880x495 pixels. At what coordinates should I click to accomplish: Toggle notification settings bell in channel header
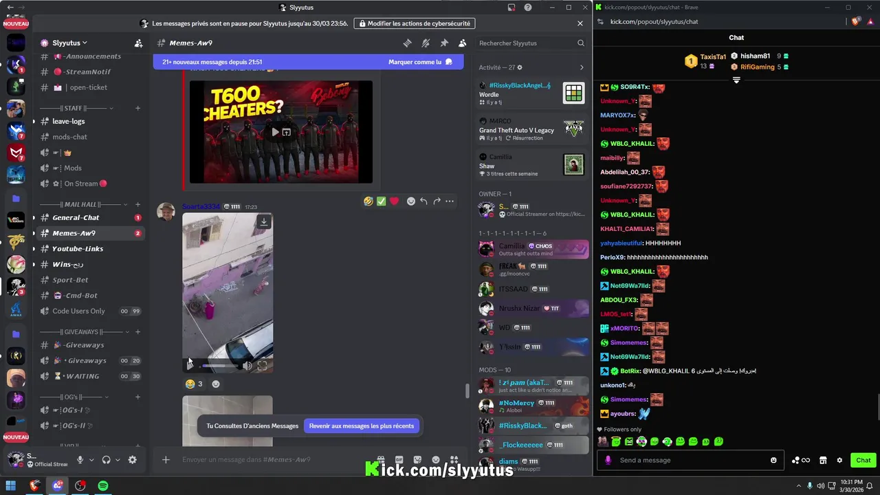(x=426, y=43)
